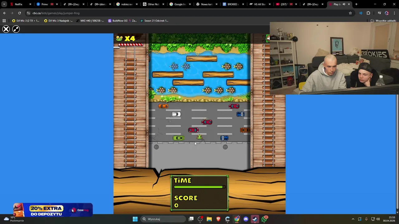
Task: Mute the Play Jumper tab audio icon
Action: [344, 4]
